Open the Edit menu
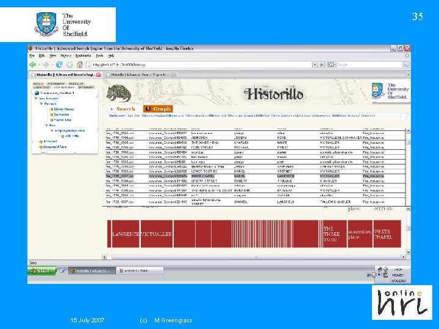This screenshot has width=439, height=329. pyautogui.click(x=41, y=55)
